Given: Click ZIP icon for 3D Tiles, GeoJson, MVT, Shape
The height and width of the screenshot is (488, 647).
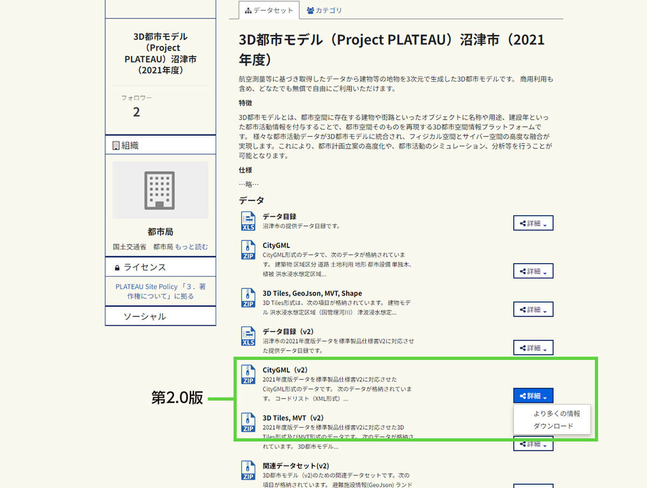Looking at the screenshot, I should click(x=248, y=298).
